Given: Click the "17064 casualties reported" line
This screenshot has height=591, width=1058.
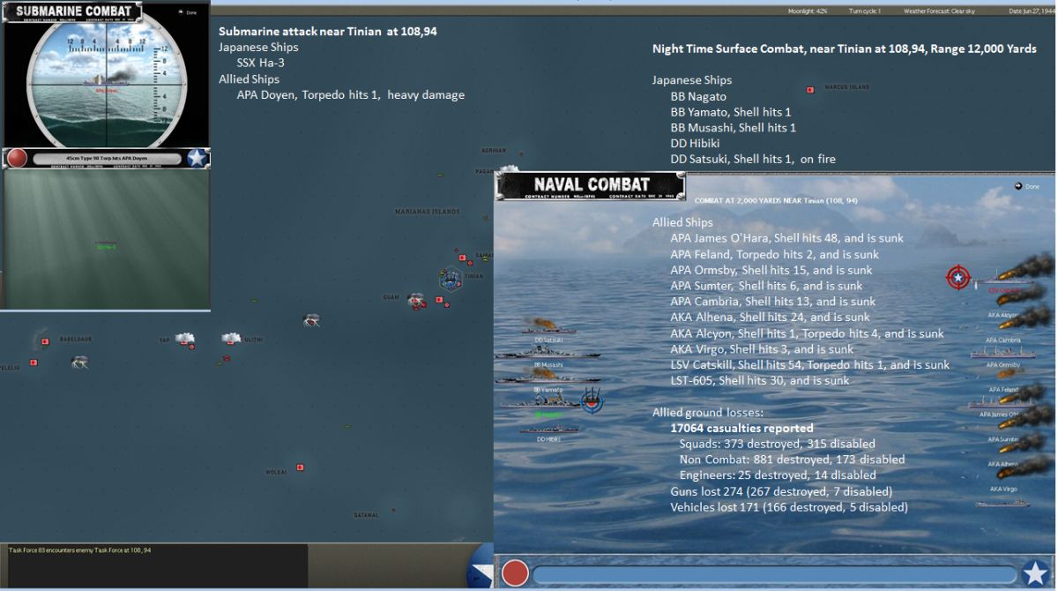Looking at the screenshot, I should pyautogui.click(x=741, y=429).
